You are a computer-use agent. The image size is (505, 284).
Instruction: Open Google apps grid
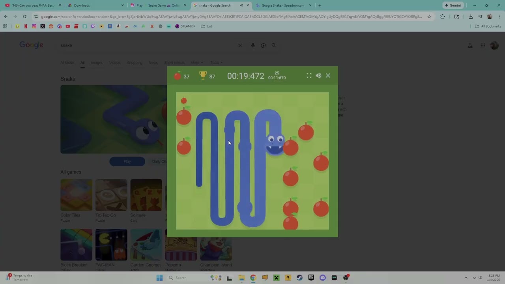[483, 45]
